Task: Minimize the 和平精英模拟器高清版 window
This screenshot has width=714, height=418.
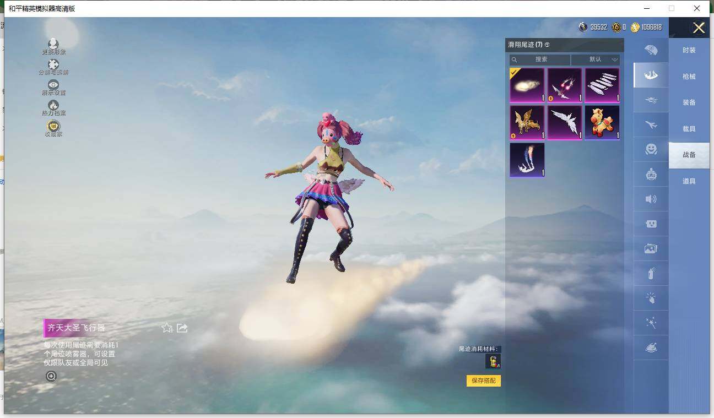Action: pos(646,8)
